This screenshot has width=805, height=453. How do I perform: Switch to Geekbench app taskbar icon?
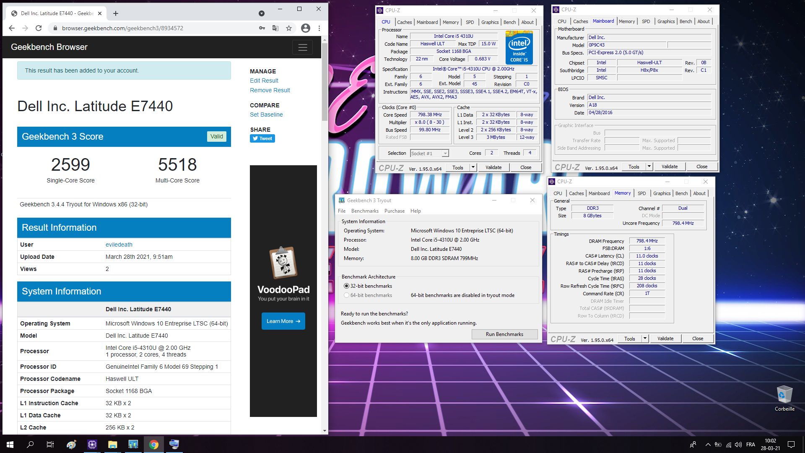click(133, 445)
